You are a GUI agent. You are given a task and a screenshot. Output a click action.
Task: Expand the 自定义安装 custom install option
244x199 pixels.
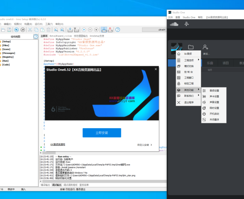tap(145, 145)
